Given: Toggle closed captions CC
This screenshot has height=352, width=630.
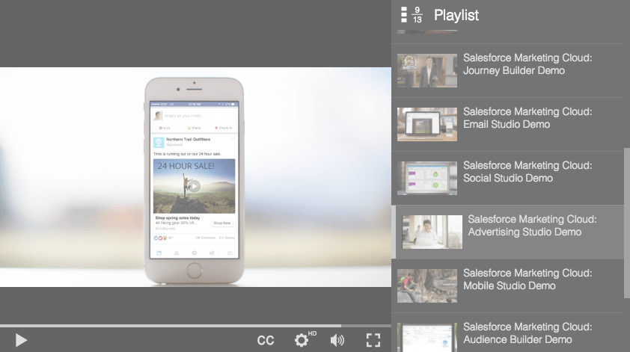Looking at the screenshot, I should [266, 340].
